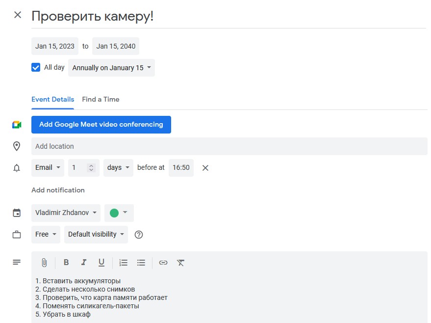Open the Email notification type dropdown
Viewport: 431px width, 323px height.
click(48, 167)
